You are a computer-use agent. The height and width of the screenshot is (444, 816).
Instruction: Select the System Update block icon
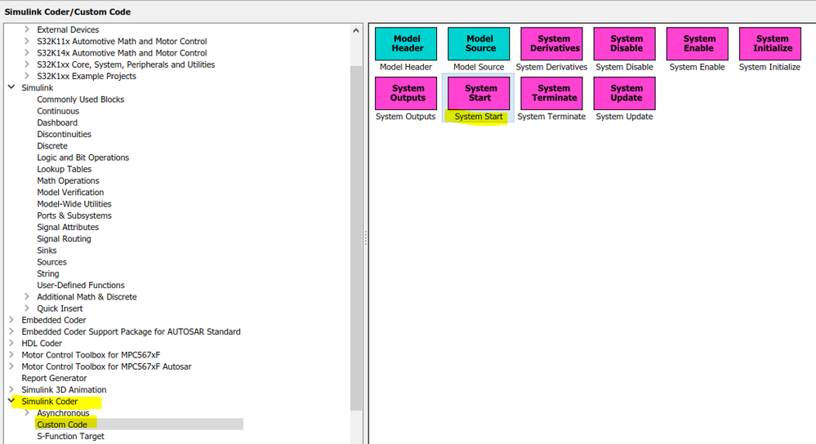point(625,93)
